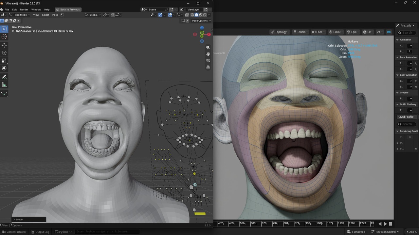The image size is (419, 235).
Task: Open the Render menu in Blender
Action: click(x=24, y=9)
